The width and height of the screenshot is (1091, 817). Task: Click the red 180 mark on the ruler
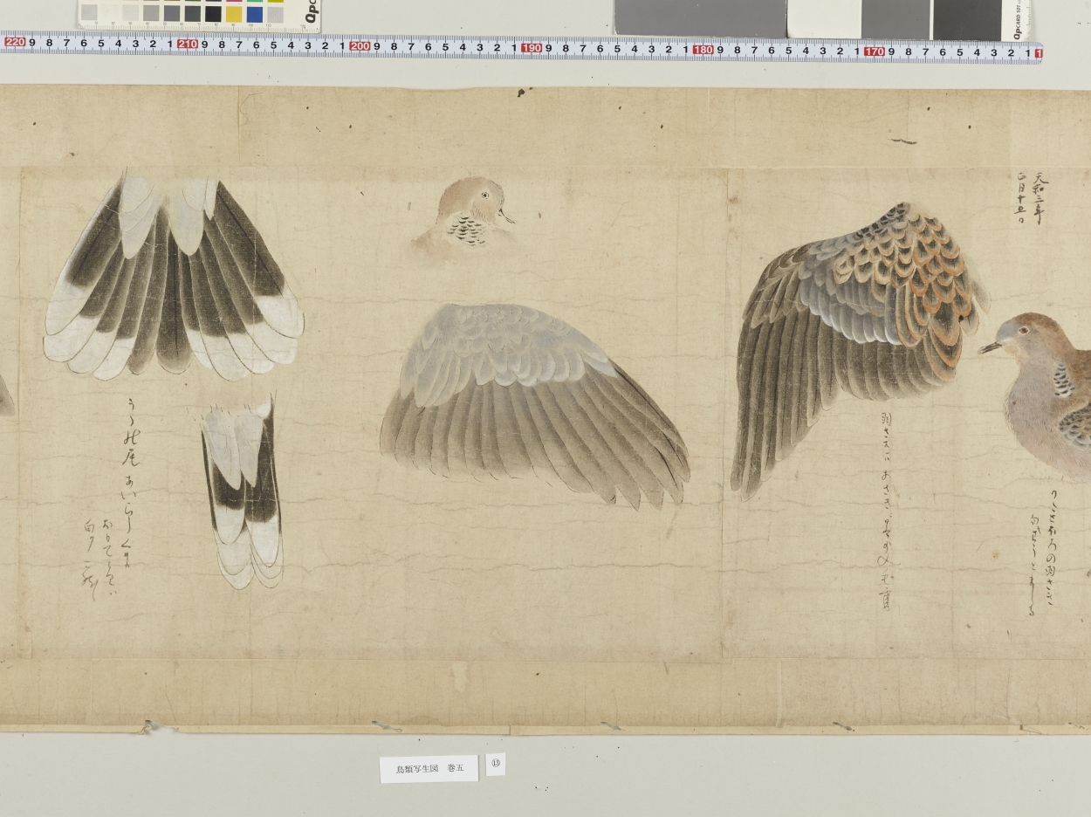coord(703,50)
